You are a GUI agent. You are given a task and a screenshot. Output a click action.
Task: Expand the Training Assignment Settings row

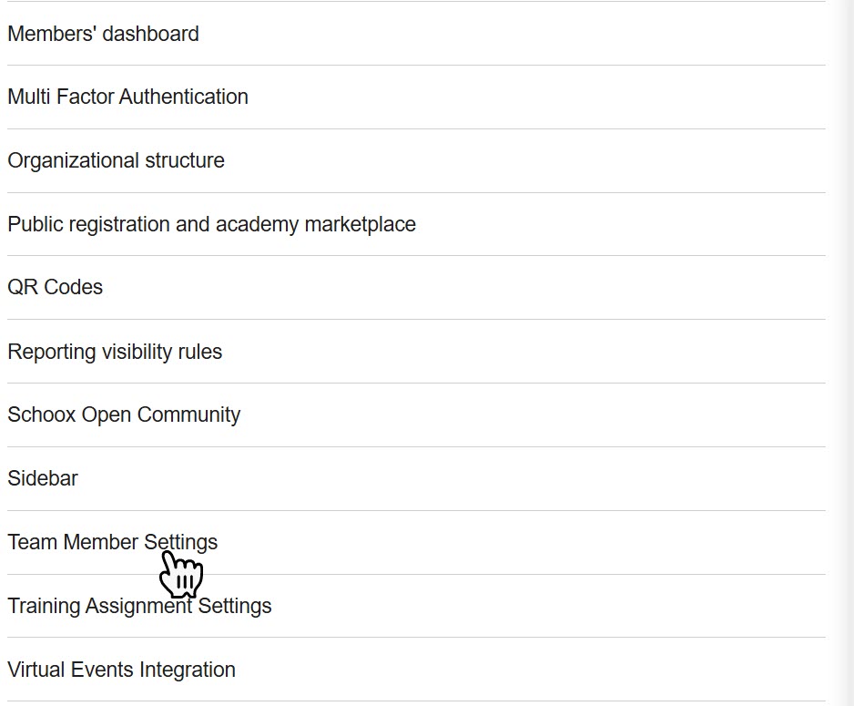[139, 606]
